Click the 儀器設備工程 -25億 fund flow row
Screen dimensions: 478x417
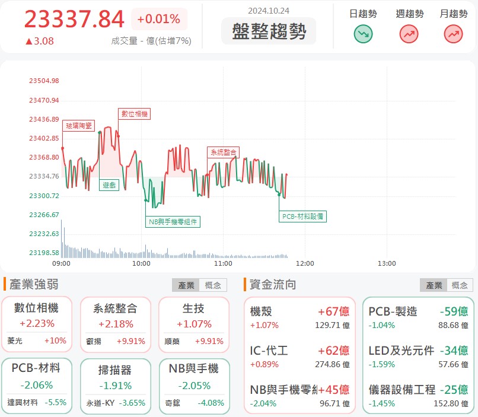[418, 396]
